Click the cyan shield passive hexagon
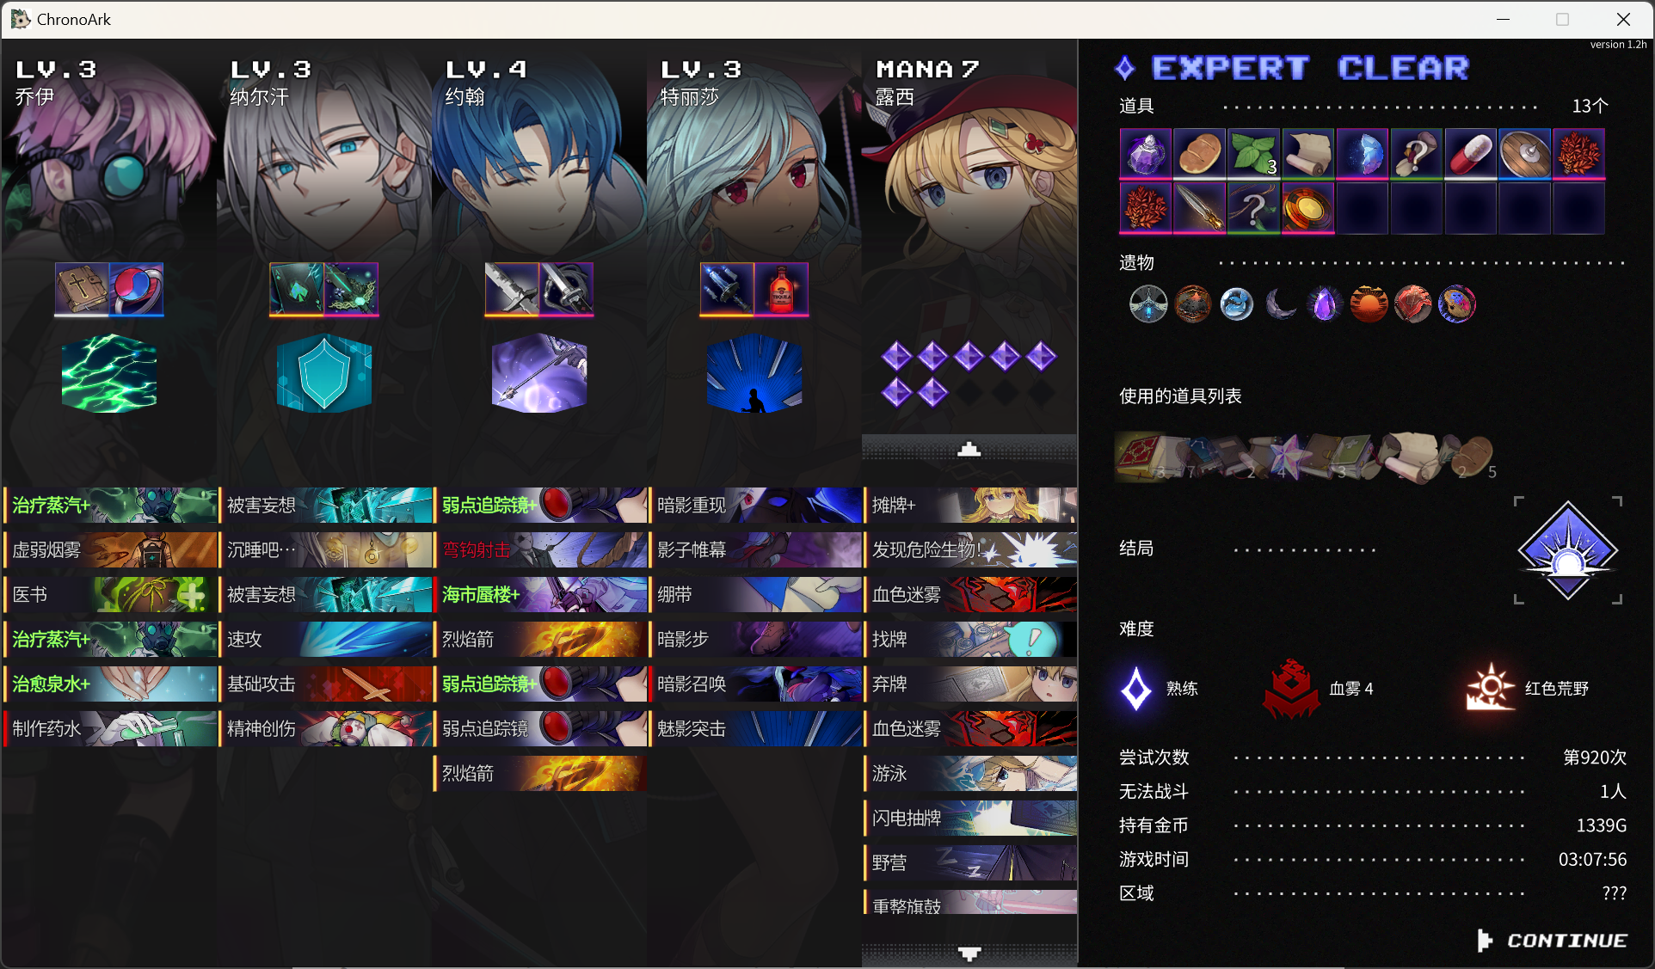 [x=324, y=373]
